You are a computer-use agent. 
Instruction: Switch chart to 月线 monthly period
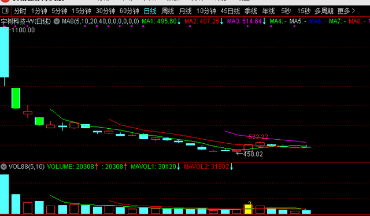pos(185,11)
